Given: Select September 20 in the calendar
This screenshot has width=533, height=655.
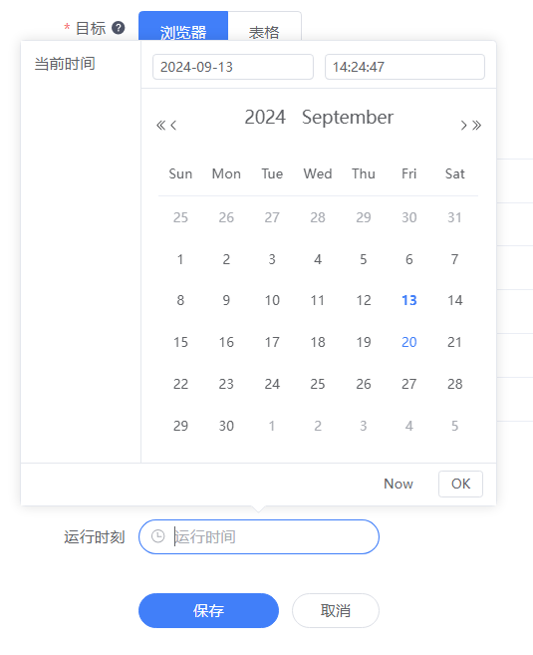Looking at the screenshot, I should (409, 342).
